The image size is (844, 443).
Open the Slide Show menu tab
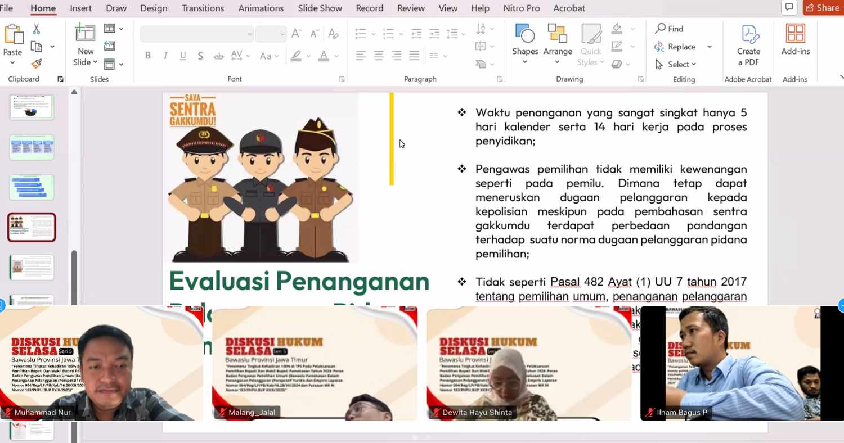click(x=320, y=8)
